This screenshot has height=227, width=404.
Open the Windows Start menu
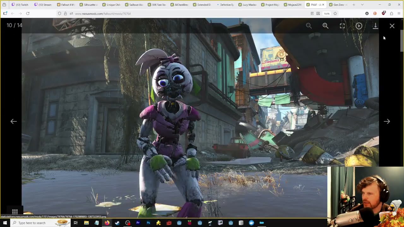click(x=5, y=223)
